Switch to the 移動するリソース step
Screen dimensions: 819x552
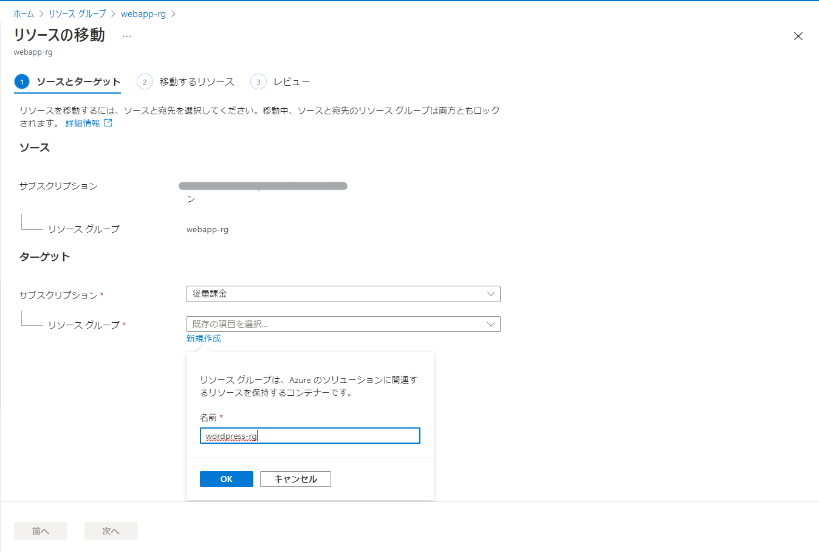click(x=196, y=81)
